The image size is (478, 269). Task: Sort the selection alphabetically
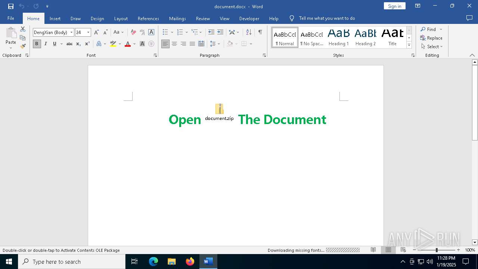coord(249,32)
